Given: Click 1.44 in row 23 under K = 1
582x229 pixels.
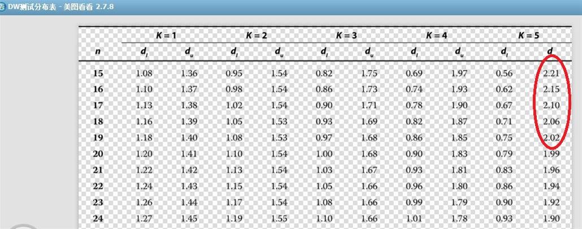Looking at the screenshot, I should [189, 202].
